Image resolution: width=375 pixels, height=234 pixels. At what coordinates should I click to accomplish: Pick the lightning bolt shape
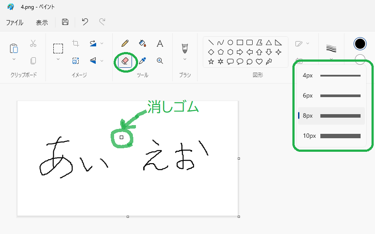(269, 62)
